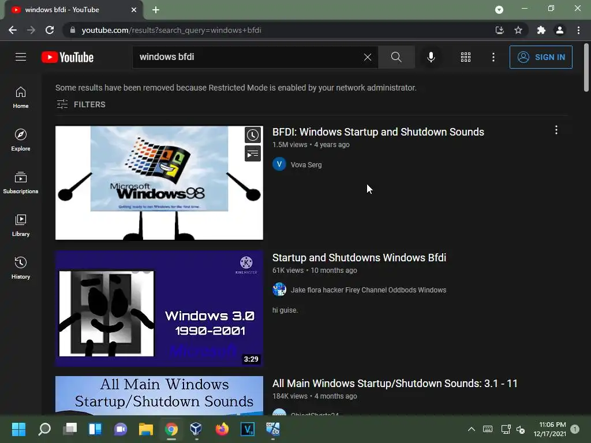Open YouTube settings three-dot menu

tap(493, 57)
